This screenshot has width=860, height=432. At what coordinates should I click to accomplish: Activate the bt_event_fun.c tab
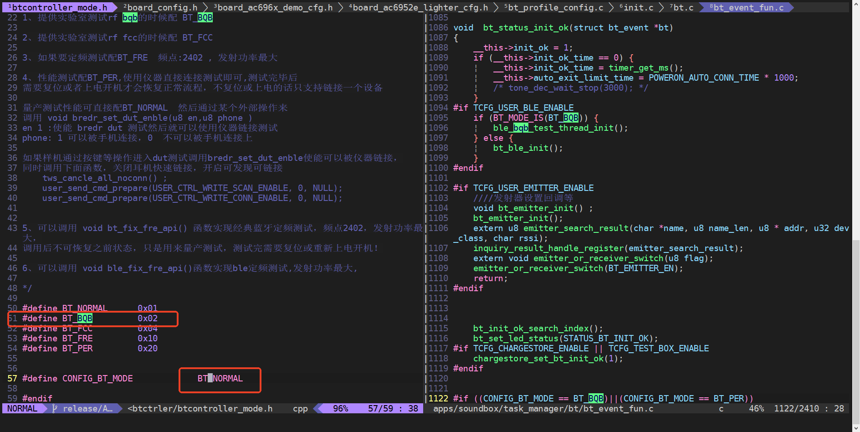[x=747, y=7]
